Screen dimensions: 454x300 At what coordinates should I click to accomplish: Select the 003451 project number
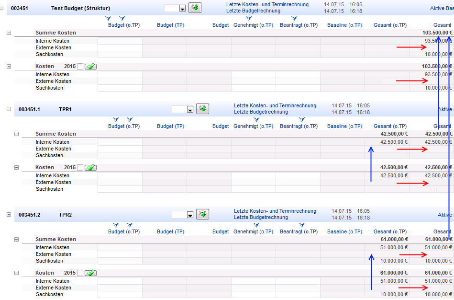point(20,8)
